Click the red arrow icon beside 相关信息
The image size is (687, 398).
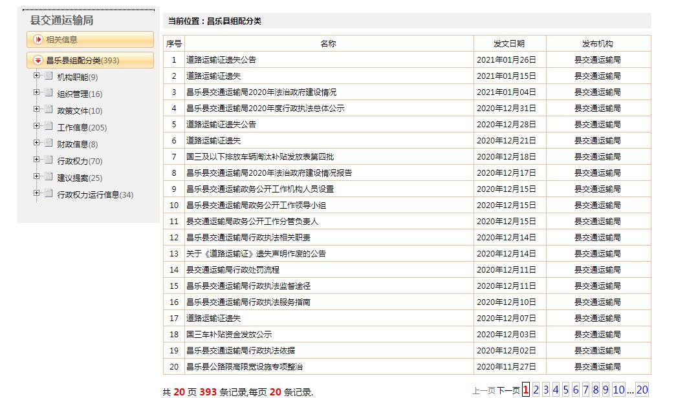(x=38, y=39)
